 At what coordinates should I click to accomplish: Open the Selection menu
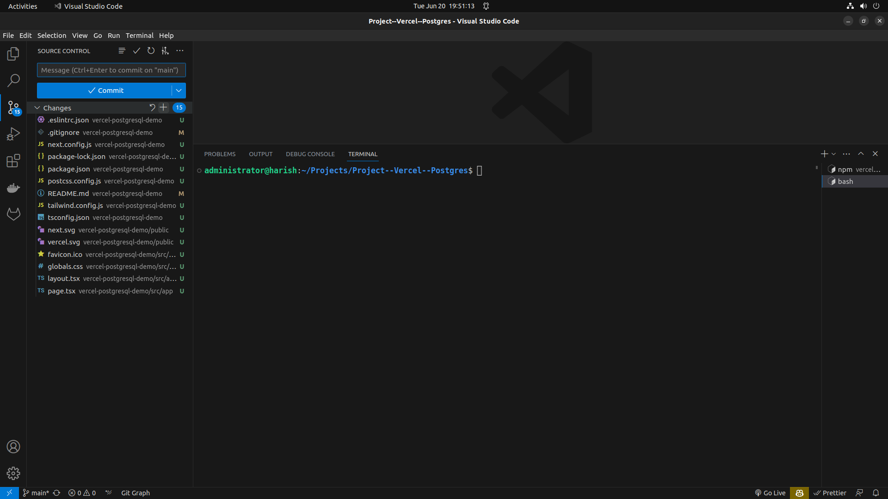[52, 36]
